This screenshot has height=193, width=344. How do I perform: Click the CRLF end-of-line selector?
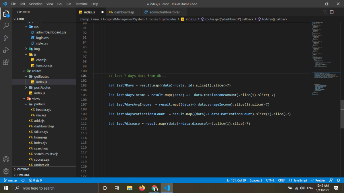[x=282, y=180]
